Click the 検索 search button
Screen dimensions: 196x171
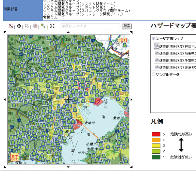pyautogui.click(x=127, y=26)
